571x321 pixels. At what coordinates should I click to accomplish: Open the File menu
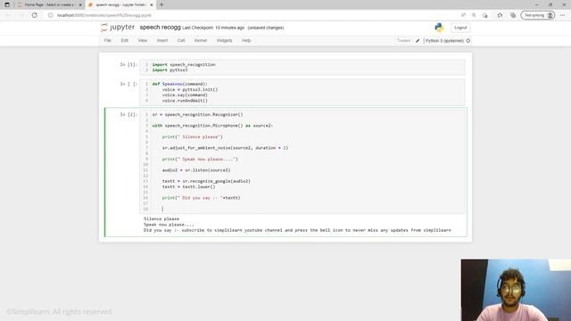108,40
